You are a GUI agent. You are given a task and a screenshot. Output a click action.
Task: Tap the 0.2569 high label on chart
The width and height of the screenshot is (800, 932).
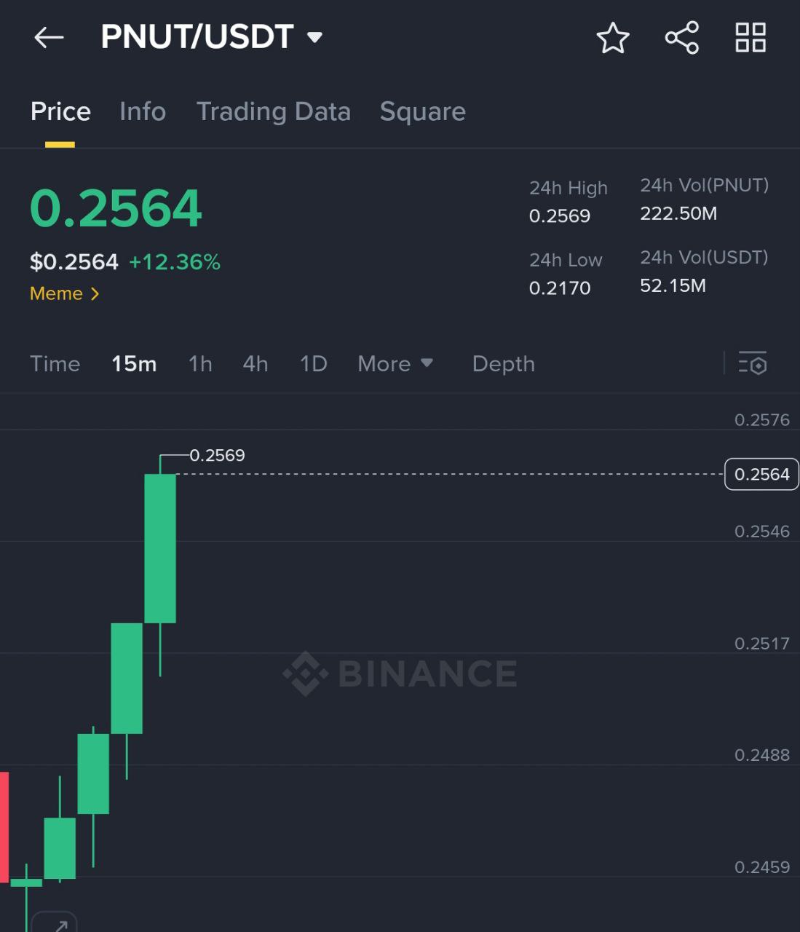pyautogui.click(x=217, y=455)
